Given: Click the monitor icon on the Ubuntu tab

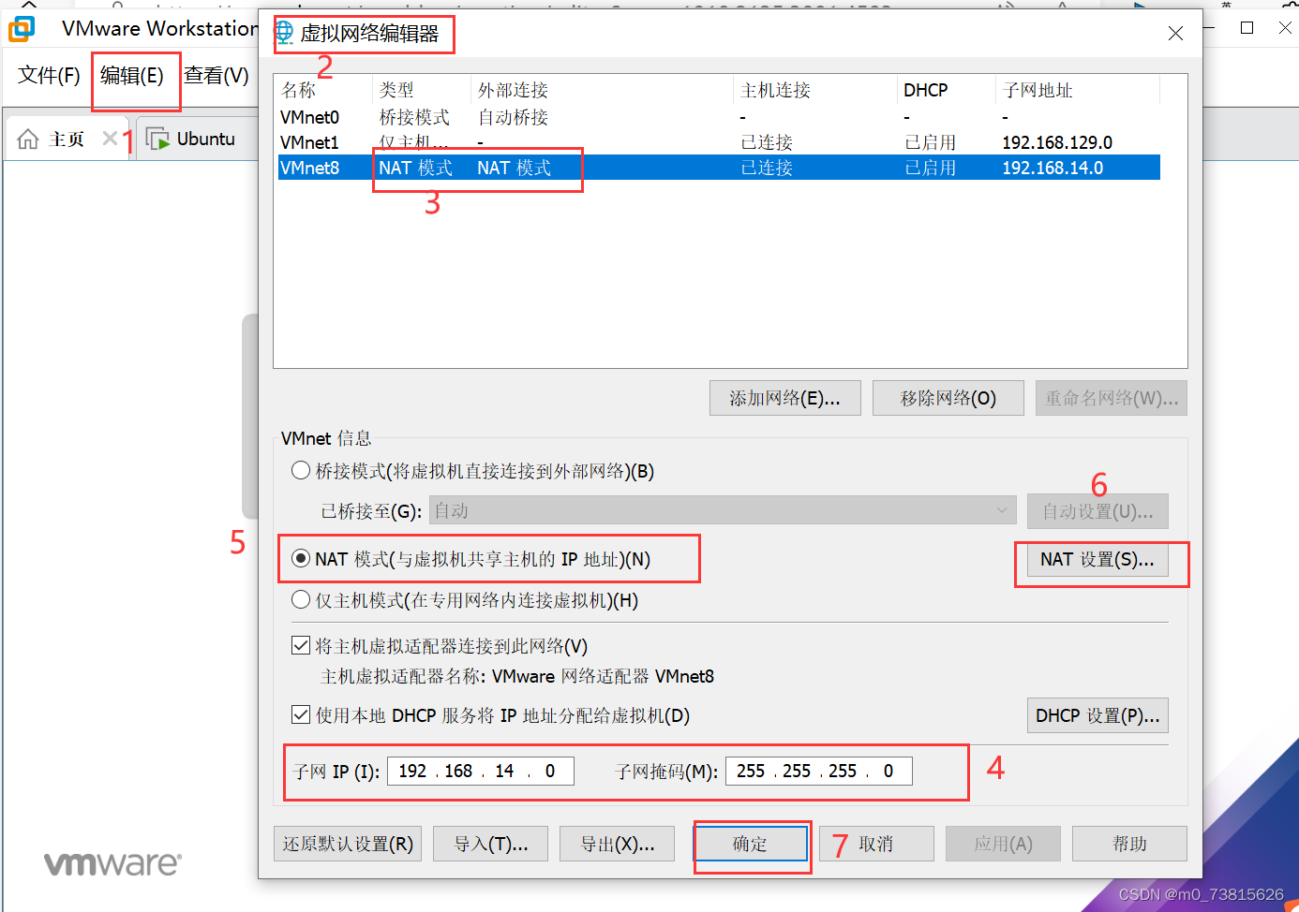Looking at the screenshot, I should (156, 138).
